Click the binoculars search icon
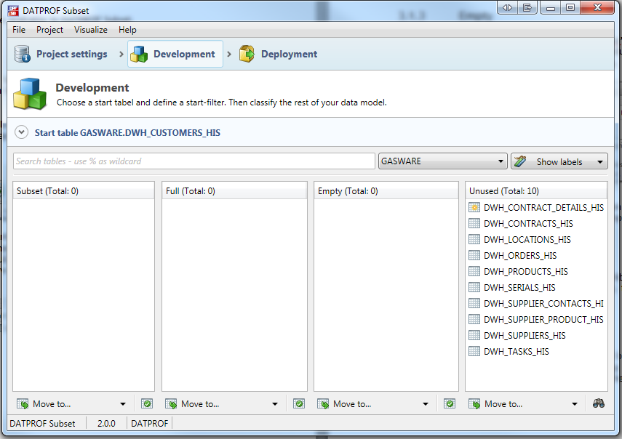Image resolution: width=622 pixels, height=439 pixels. tap(599, 403)
